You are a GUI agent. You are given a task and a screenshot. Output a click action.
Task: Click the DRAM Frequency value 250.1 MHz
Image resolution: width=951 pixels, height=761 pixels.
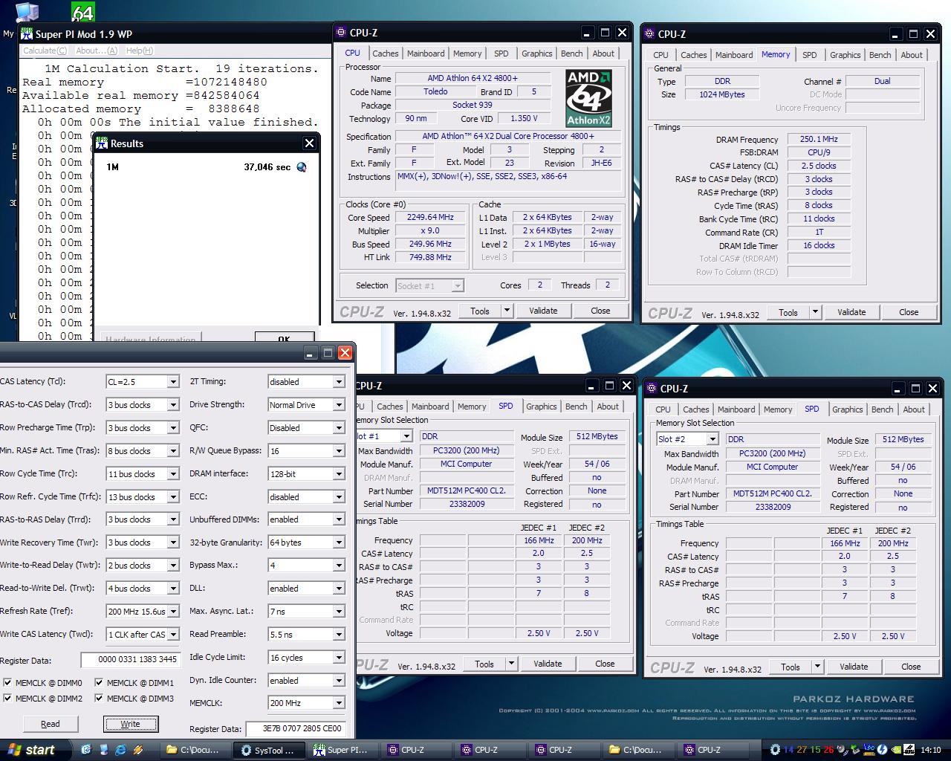point(819,139)
